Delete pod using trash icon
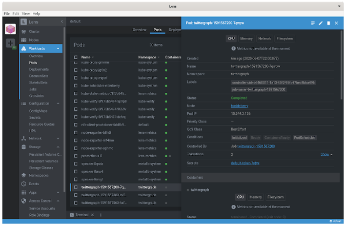This screenshot has height=226, width=346. pyautogui.click(x=329, y=23)
